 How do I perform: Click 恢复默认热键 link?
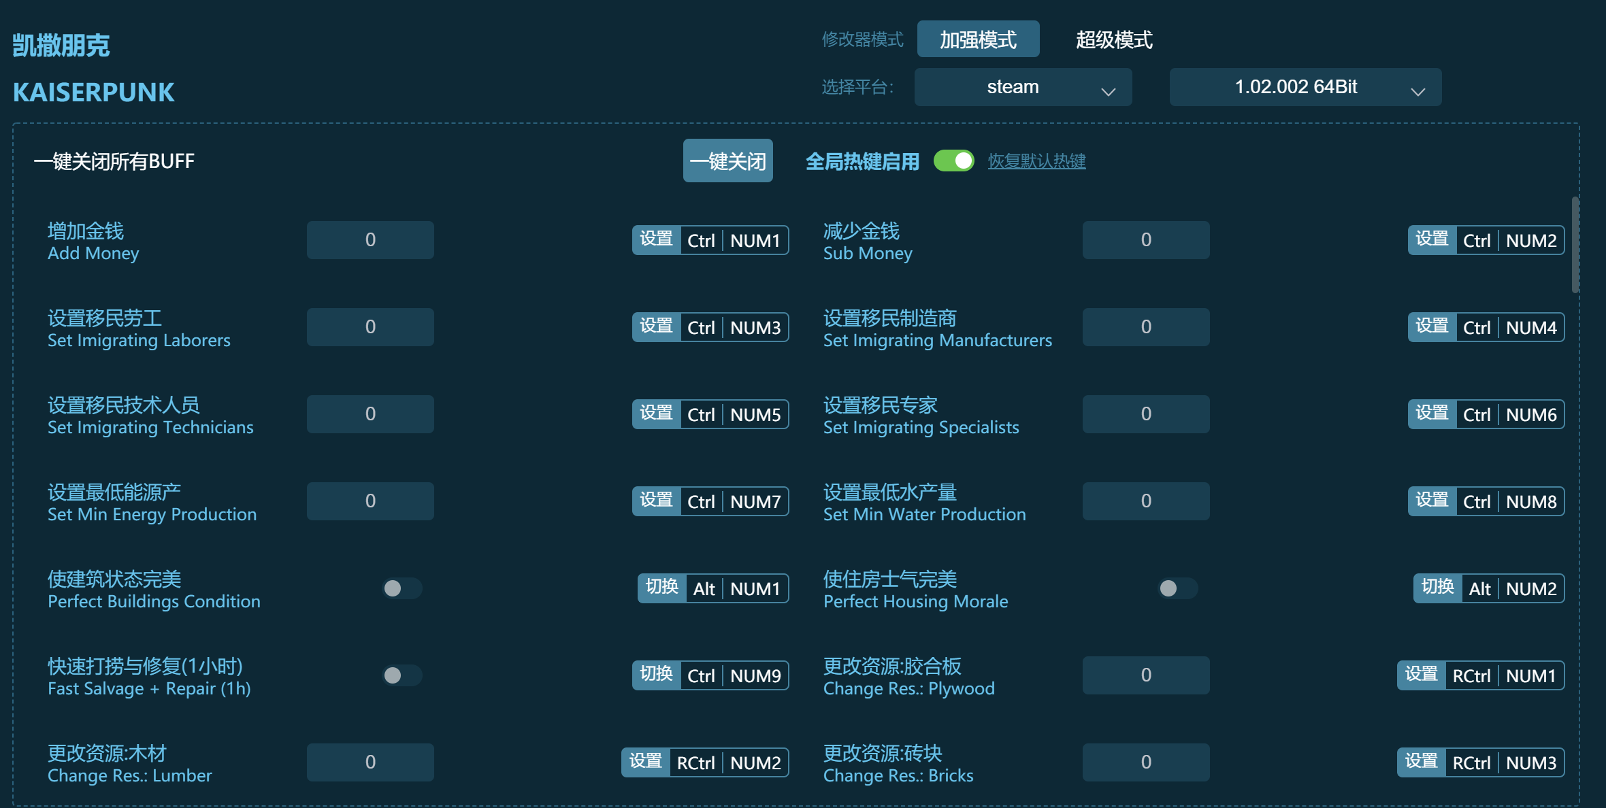[x=1036, y=161]
